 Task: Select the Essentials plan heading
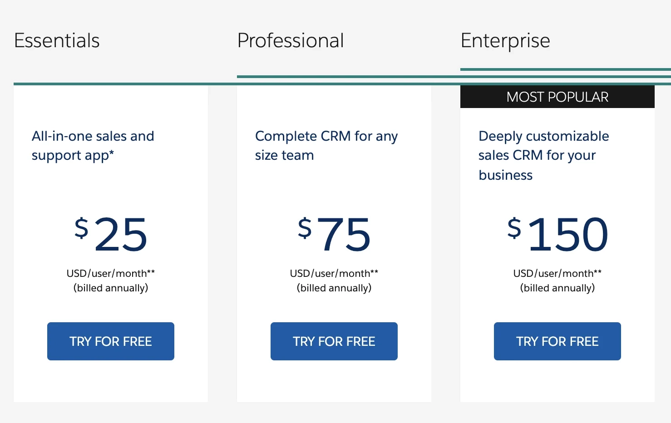[x=56, y=41]
